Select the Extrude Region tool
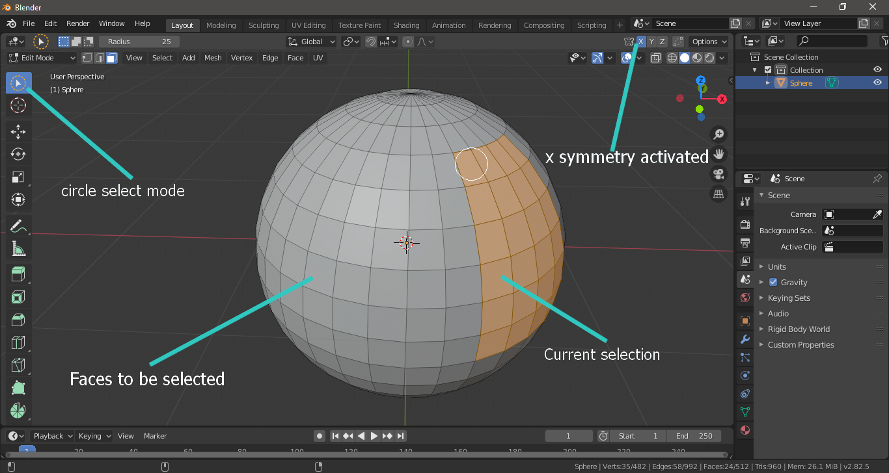Image resolution: width=889 pixels, height=473 pixels. 18,274
